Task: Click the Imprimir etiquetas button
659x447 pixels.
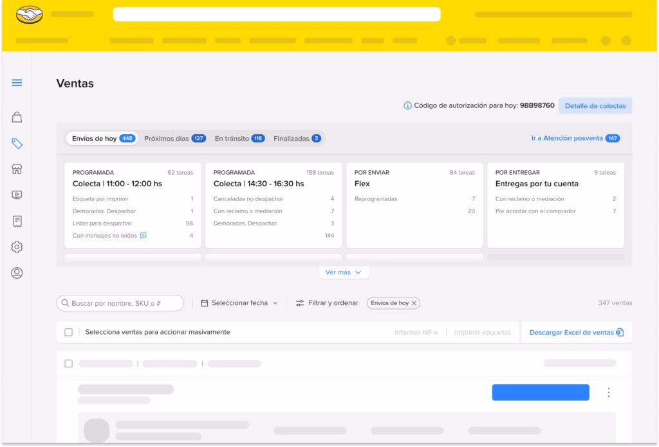Action: (483, 333)
